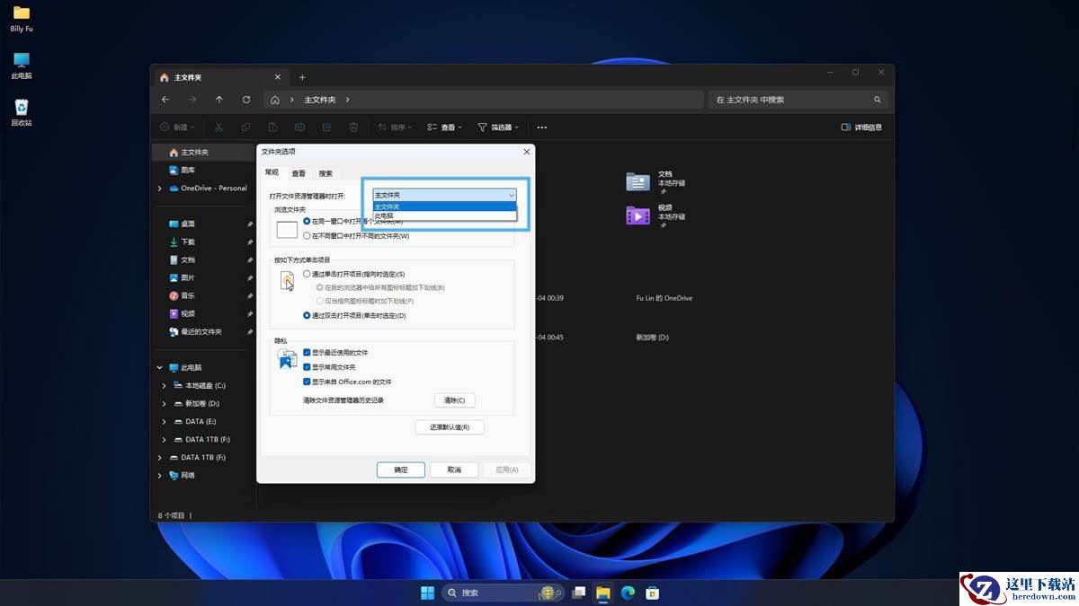Select the 主文件夹 Explorer window tab
This screenshot has width=1079, height=606.
[x=219, y=77]
